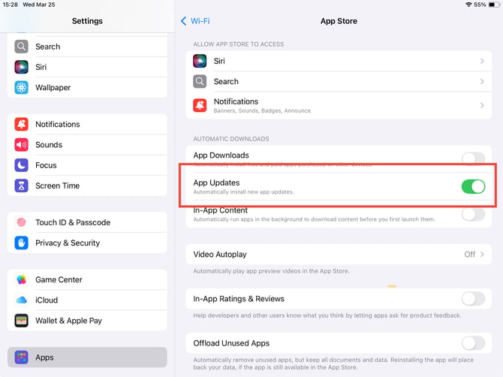Expand the Search row chevron in App Store
Image resolution: width=503 pixels, height=377 pixels.
[482, 82]
